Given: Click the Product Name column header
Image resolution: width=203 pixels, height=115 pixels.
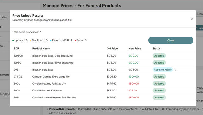Looking at the screenshot, I should pyautogui.click(x=41, y=49).
